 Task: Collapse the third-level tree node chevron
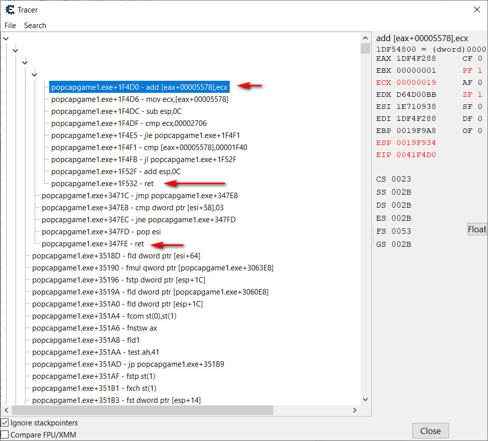(x=25, y=63)
